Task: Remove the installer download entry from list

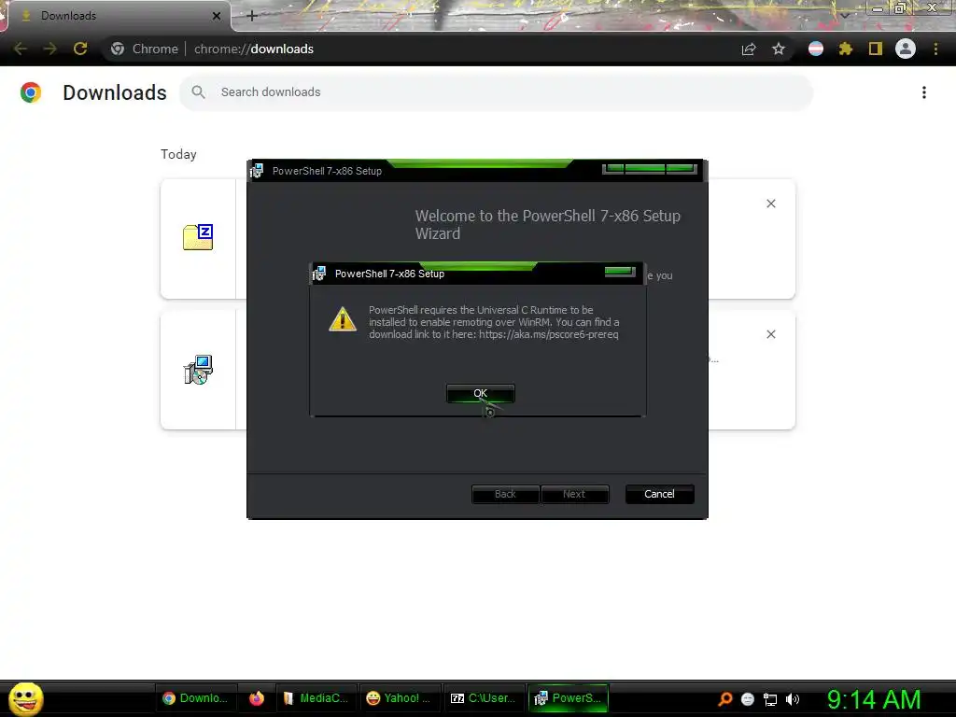Action: [x=770, y=334]
